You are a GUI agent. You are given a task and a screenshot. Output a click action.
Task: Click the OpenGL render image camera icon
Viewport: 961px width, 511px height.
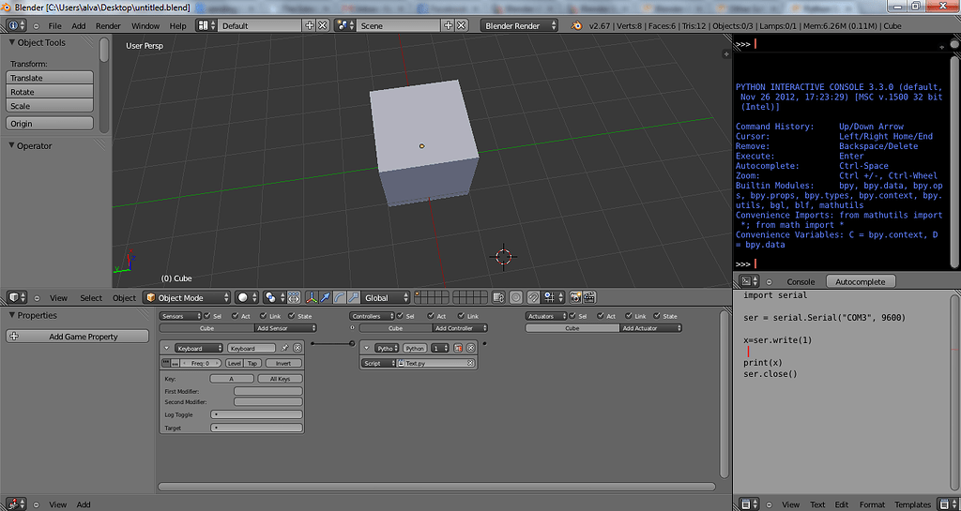[x=575, y=297]
